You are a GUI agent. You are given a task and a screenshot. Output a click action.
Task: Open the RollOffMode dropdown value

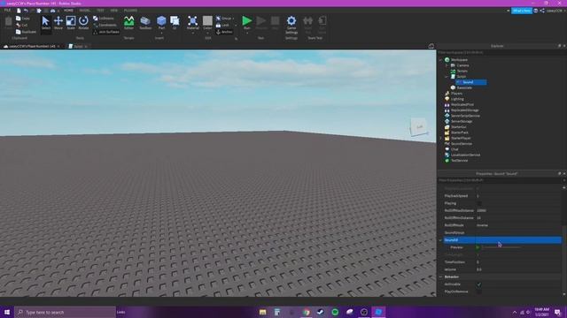518,225
